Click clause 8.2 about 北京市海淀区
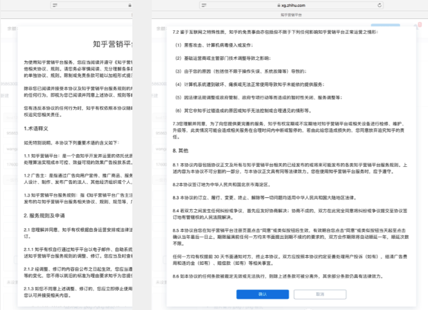The height and width of the screenshot is (310, 428). coord(222,185)
